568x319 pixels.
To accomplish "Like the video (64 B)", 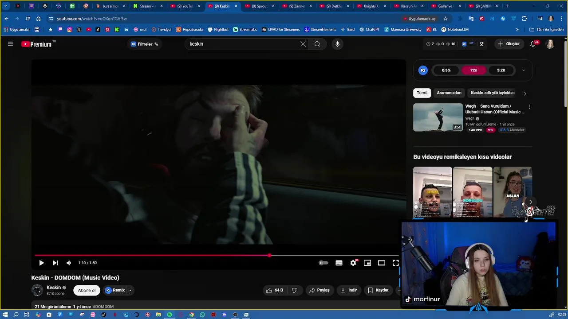I will pos(274,290).
